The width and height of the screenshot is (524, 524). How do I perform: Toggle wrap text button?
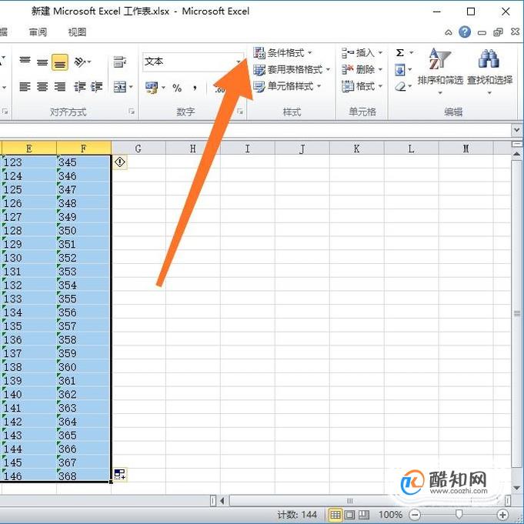point(120,62)
